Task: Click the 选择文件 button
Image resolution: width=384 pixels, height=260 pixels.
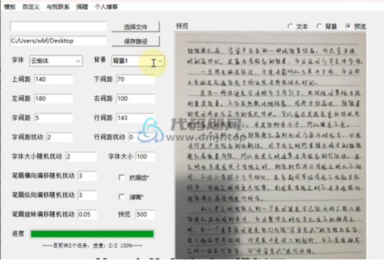Action: (x=136, y=27)
